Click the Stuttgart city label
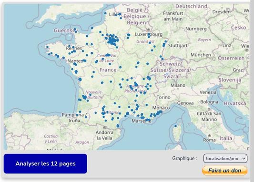The height and width of the screenshot is (182, 254). tap(178, 46)
